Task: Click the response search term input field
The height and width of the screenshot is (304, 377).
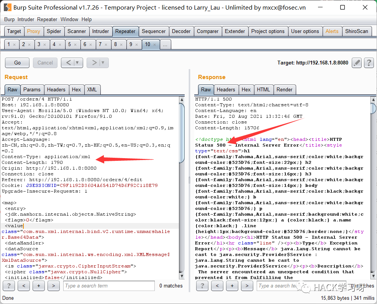Action: 302,286
